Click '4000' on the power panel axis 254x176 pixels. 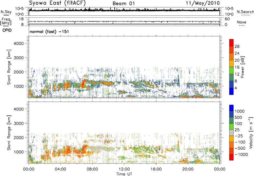click(19, 44)
